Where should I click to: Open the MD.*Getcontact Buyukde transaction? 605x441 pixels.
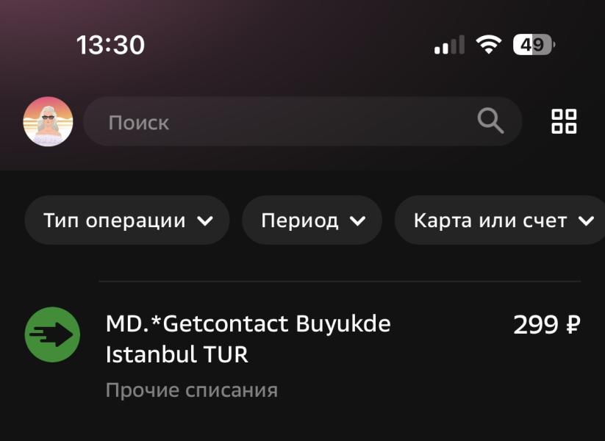[303, 353]
